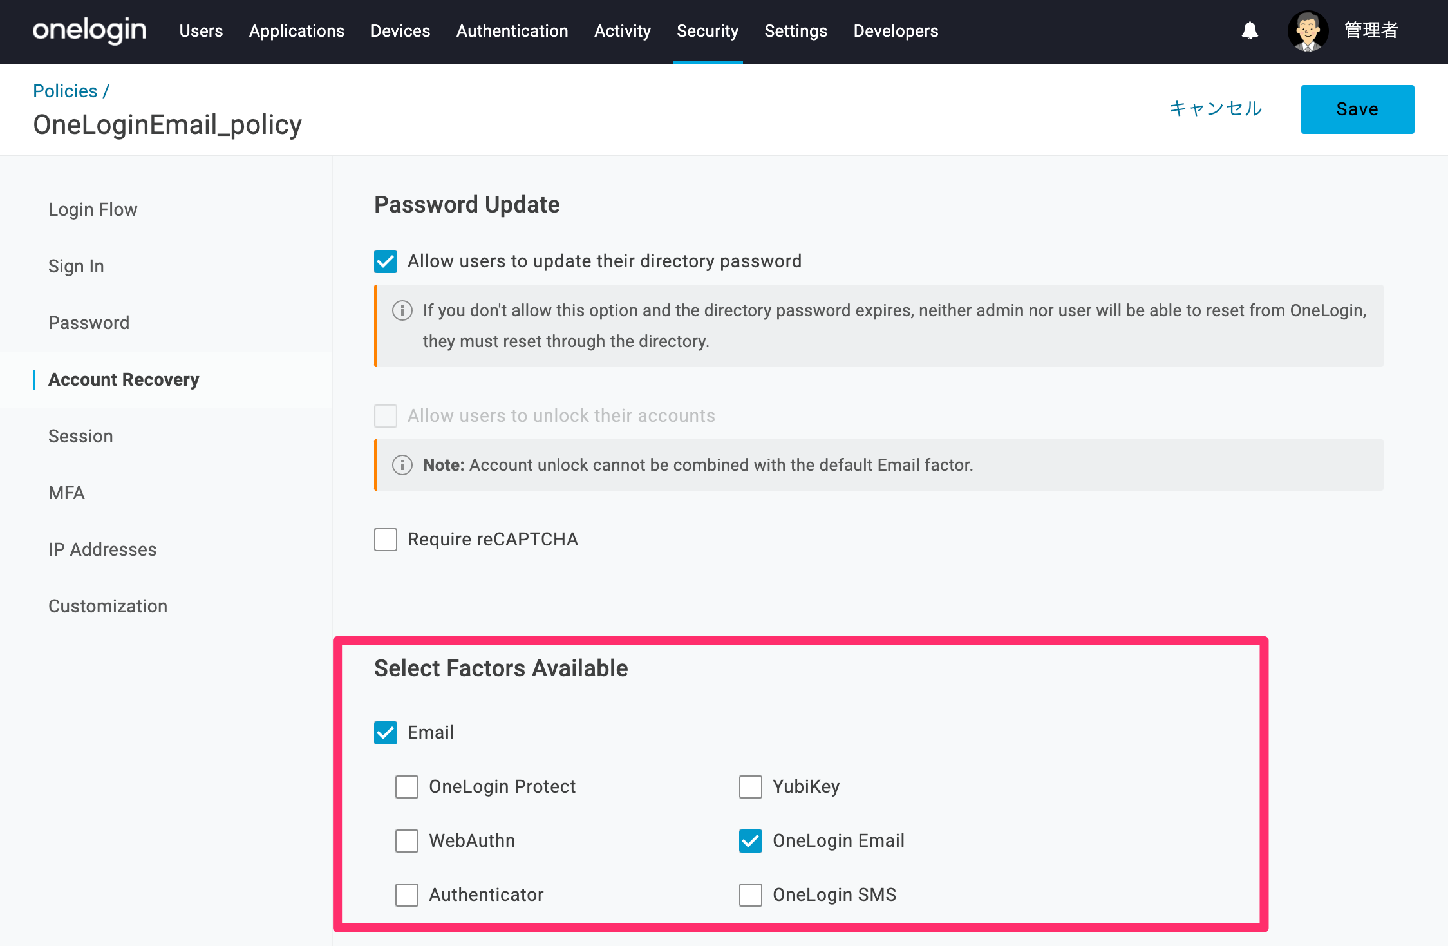Click the directory password expiry notice text
This screenshot has width=1448, height=946.
(x=894, y=326)
